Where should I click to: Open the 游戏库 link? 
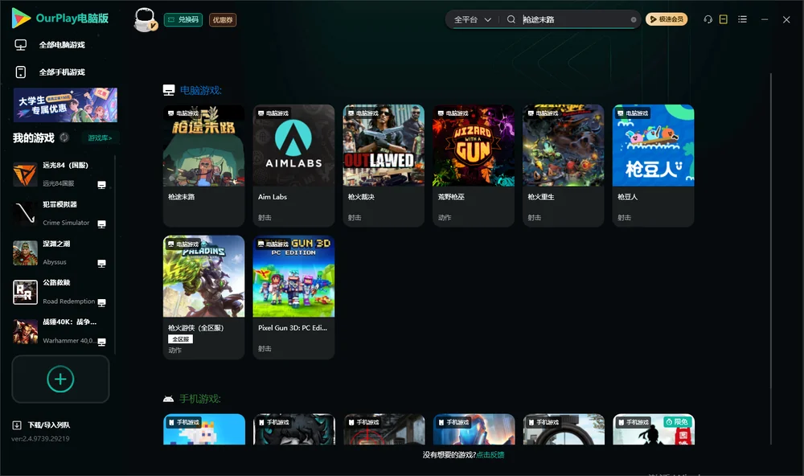click(x=100, y=138)
